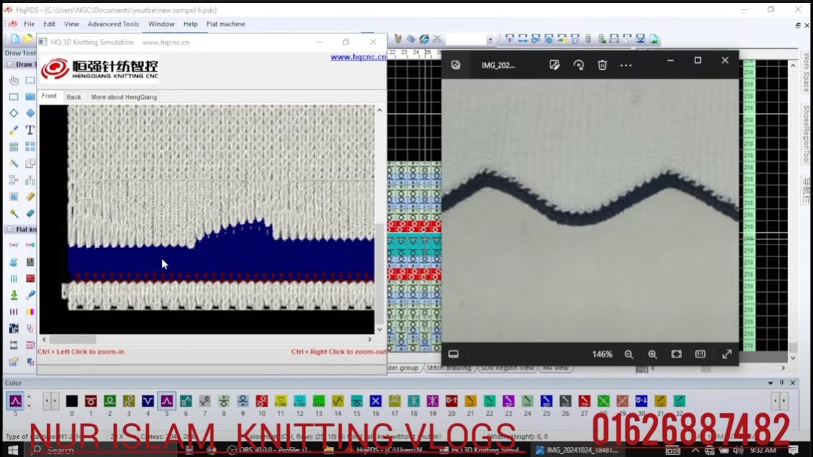The width and height of the screenshot is (813, 457).
Task: Open the Work Space side panel
Action: click(807, 72)
